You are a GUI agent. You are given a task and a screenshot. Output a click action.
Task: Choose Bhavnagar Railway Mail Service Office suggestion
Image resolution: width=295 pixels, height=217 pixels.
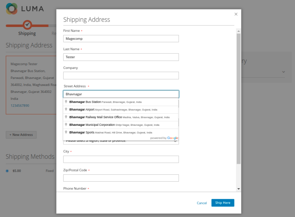[121, 117]
